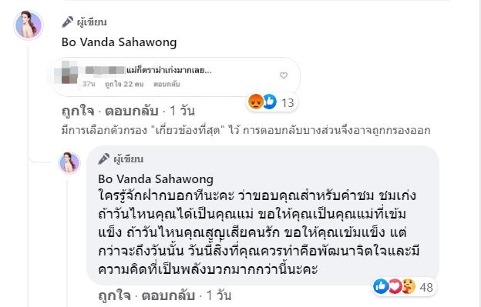
Task: Open the embedded screenshot comment image
Action: pyautogui.click(x=174, y=76)
